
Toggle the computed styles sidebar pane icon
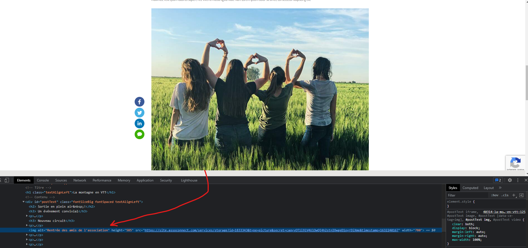[x=521, y=195]
